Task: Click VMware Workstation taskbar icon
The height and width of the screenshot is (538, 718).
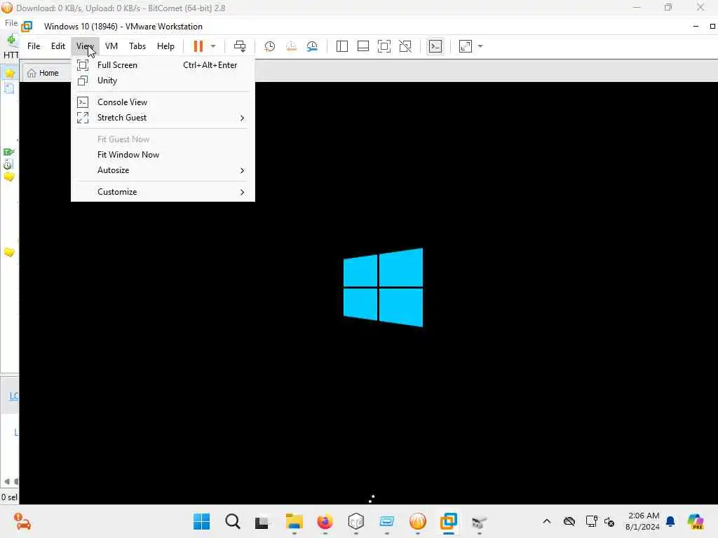Action: coord(448,521)
